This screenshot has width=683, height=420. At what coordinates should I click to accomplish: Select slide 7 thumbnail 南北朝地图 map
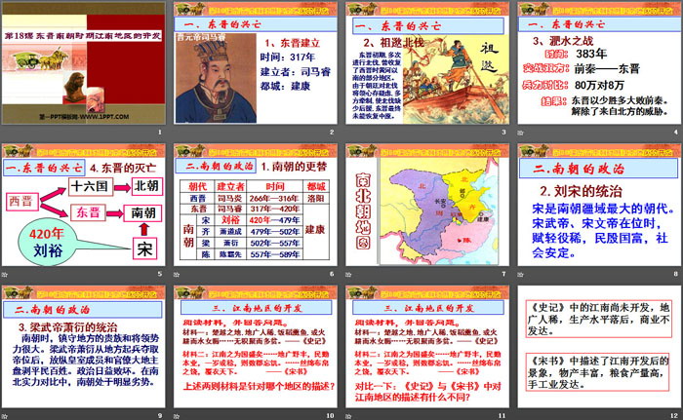click(x=427, y=205)
